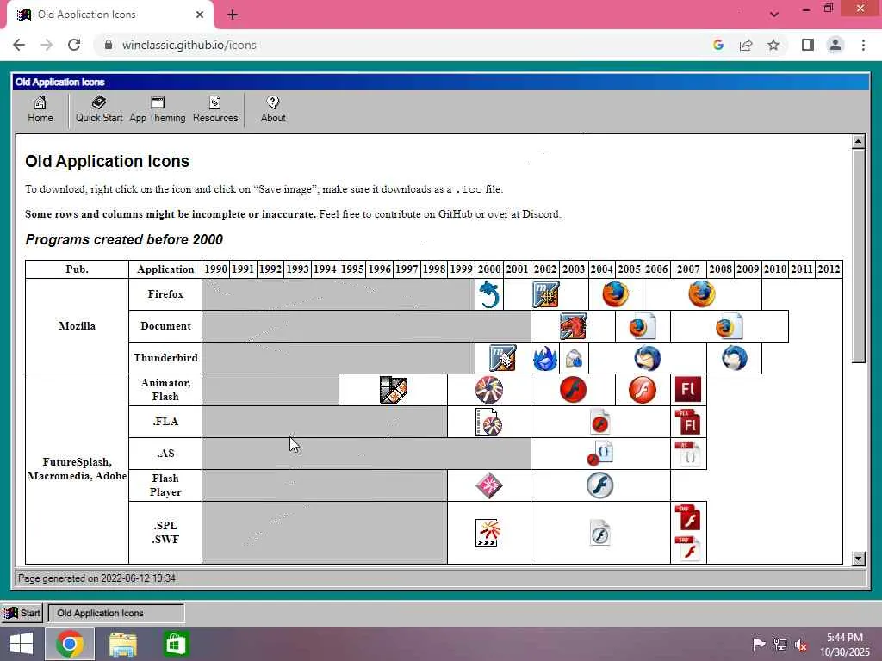Open the tab search dropdown chevron

click(774, 14)
